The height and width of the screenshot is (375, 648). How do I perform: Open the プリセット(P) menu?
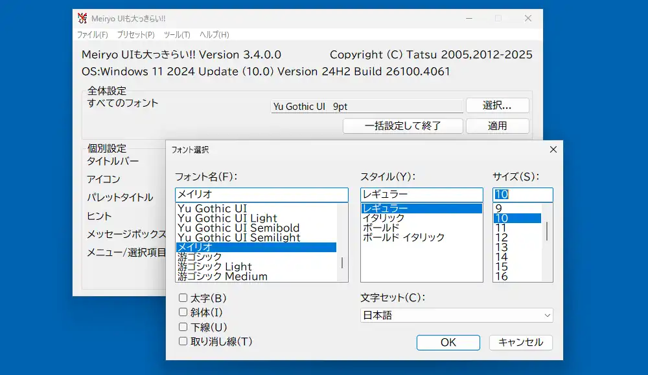(x=135, y=35)
